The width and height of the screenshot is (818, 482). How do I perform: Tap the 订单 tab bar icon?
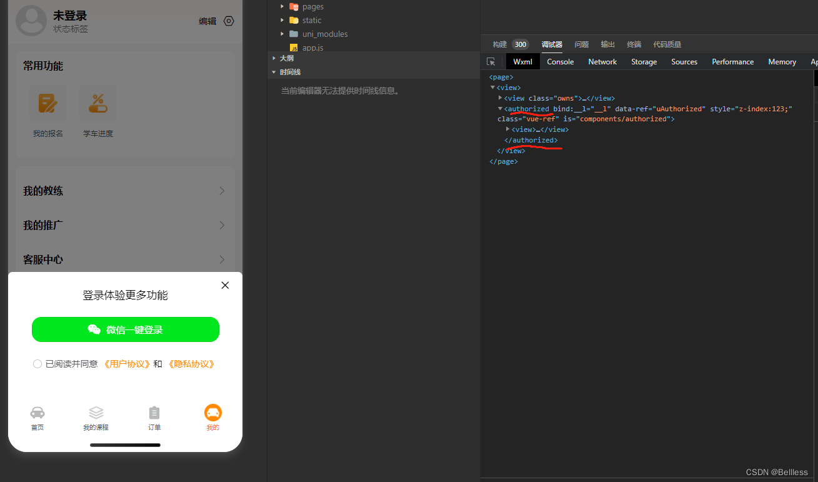(154, 413)
